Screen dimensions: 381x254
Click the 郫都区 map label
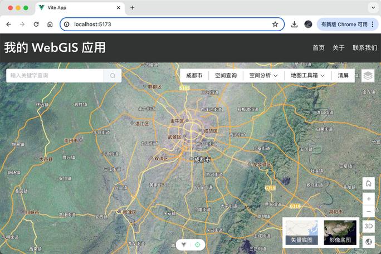(x=154, y=87)
